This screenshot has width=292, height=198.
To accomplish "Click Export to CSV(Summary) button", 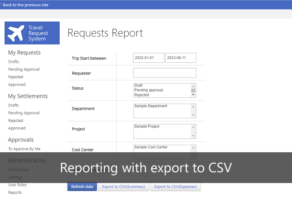I will (123, 187).
